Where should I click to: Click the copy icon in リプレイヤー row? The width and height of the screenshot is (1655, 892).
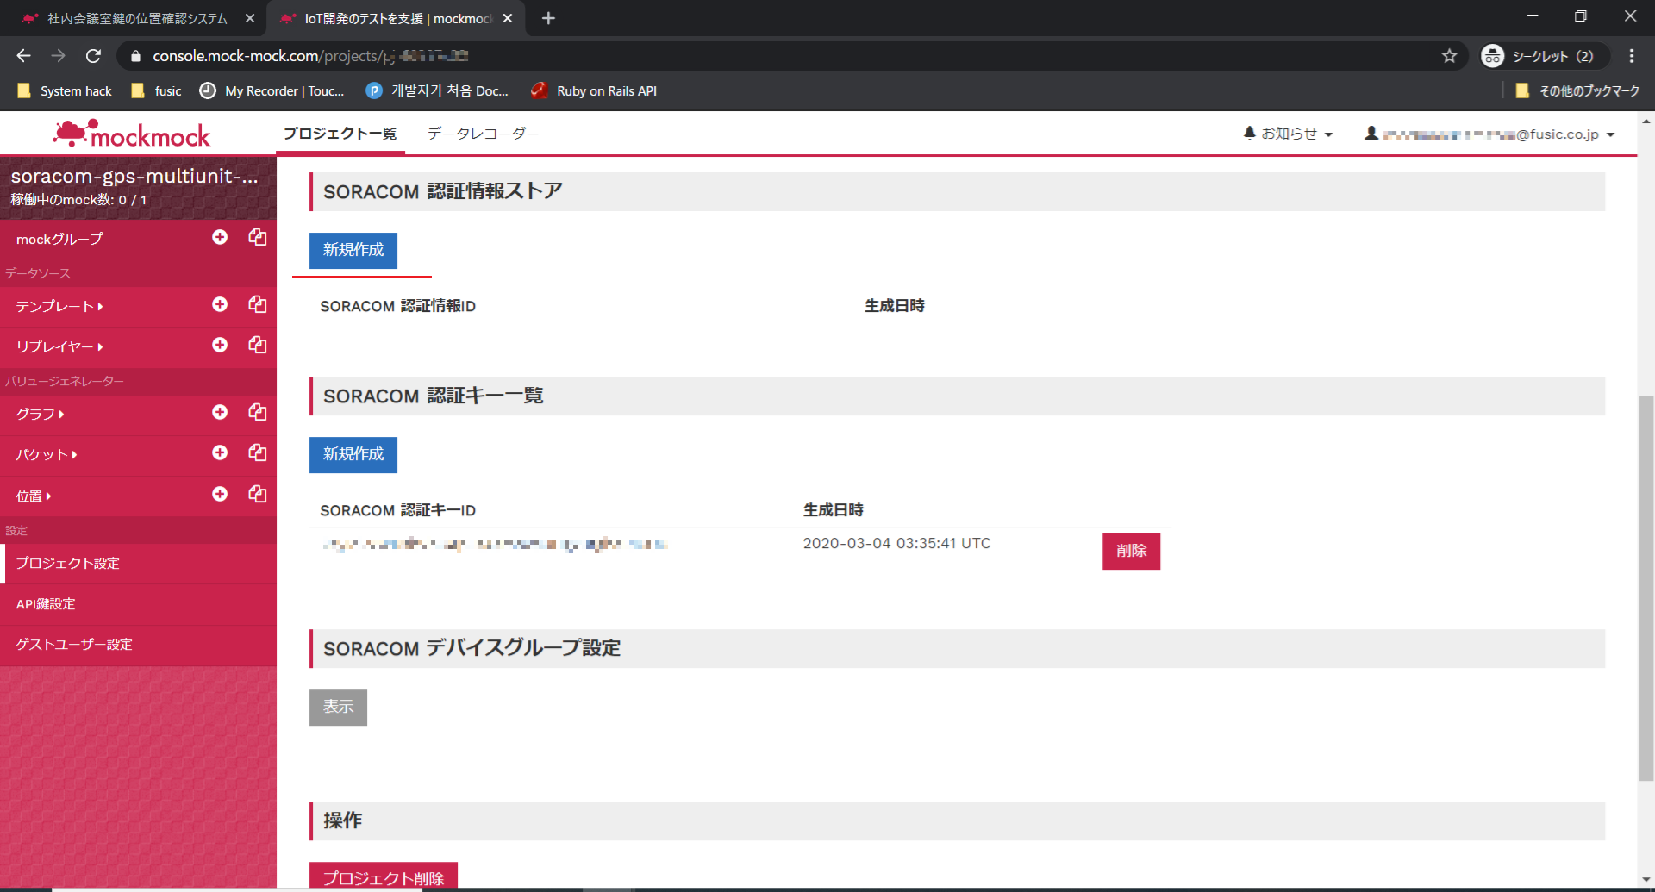click(257, 345)
